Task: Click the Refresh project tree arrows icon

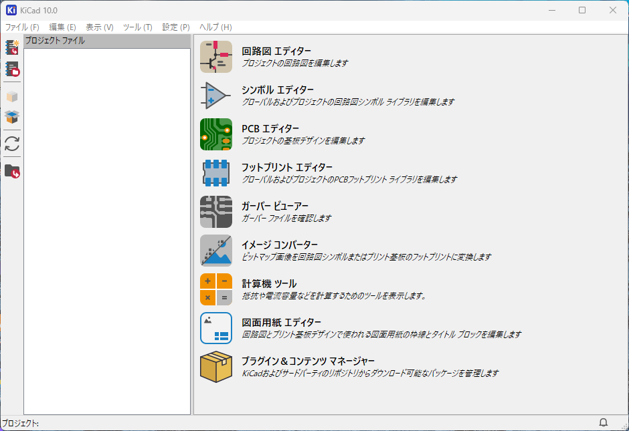Action: (12, 144)
